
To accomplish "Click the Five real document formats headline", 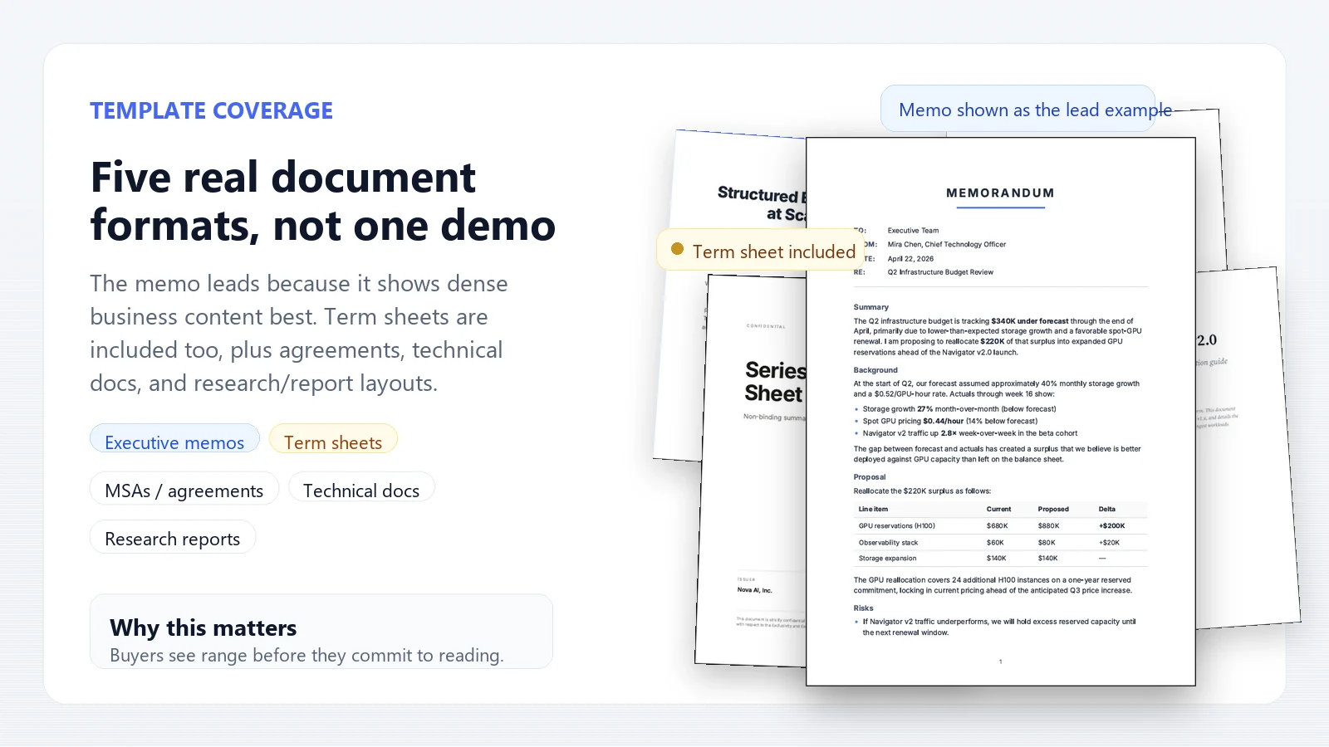I will pos(322,201).
